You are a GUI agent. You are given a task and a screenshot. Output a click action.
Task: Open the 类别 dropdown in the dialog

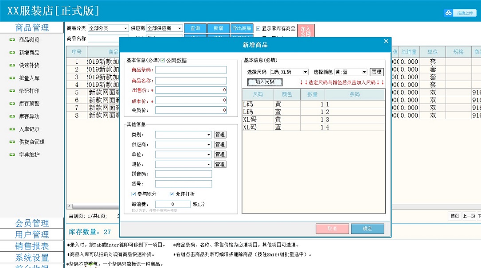[x=183, y=134]
